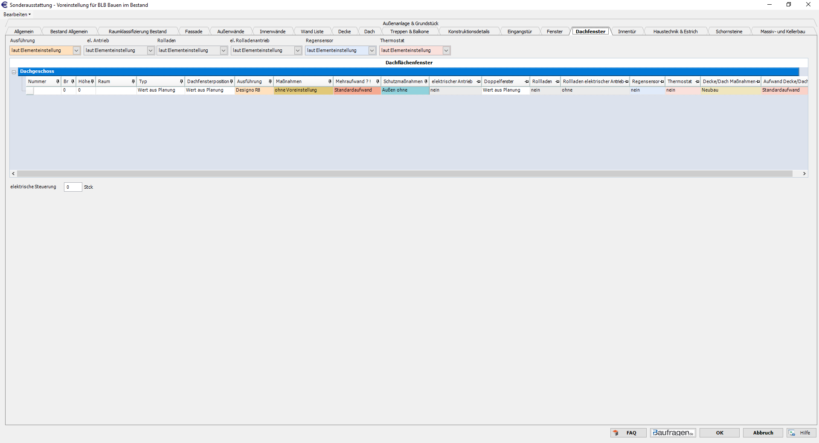Click the elektrische Steuerung input field

coord(73,187)
